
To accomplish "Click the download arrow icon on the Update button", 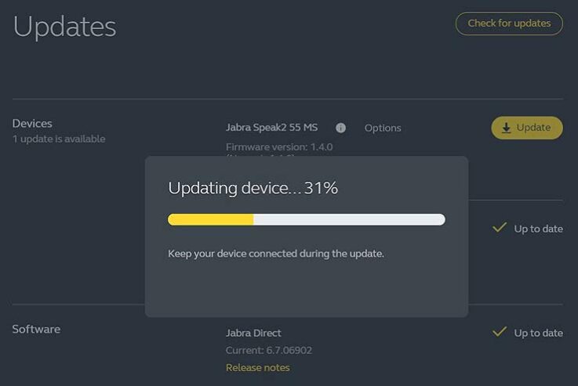I will [507, 128].
